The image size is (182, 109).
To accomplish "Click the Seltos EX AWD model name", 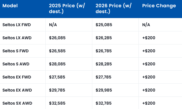I will pos(17,90).
